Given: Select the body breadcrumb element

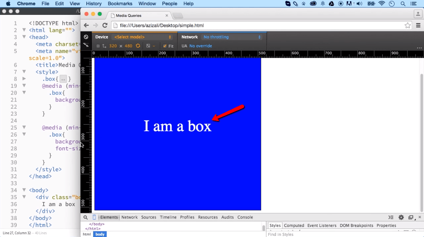Looking at the screenshot, I should point(99,234).
